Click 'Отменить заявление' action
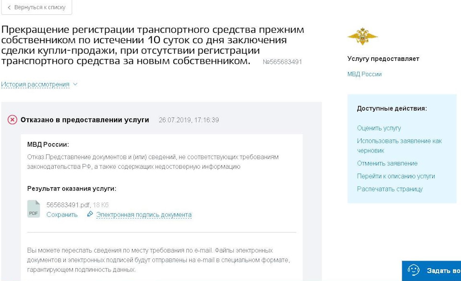This screenshot has height=281, width=461. [x=387, y=163]
